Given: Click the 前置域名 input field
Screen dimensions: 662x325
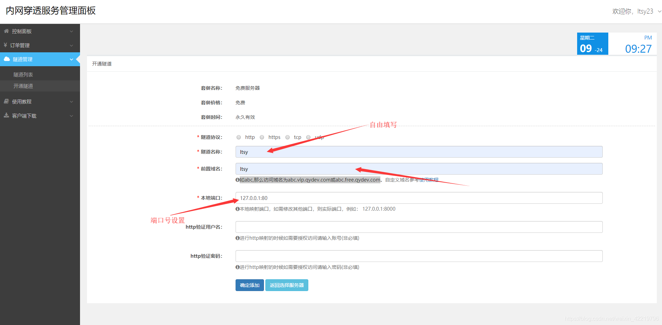Looking at the screenshot, I should coord(419,169).
